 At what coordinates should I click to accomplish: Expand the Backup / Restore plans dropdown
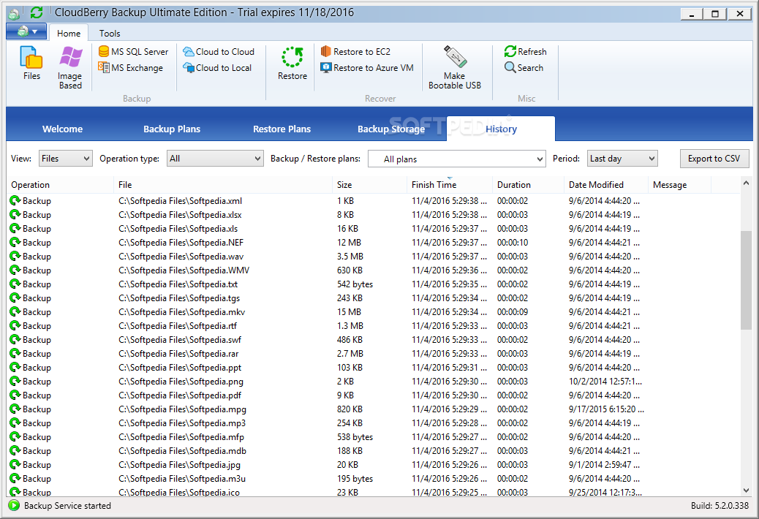pyautogui.click(x=456, y=159)
